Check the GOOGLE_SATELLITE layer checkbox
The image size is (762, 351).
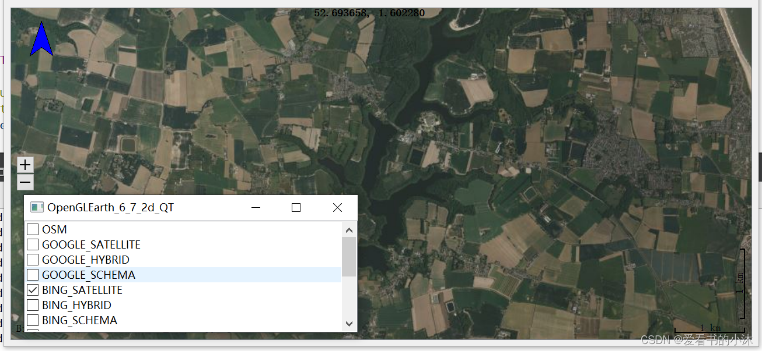(x=32, y=244)
